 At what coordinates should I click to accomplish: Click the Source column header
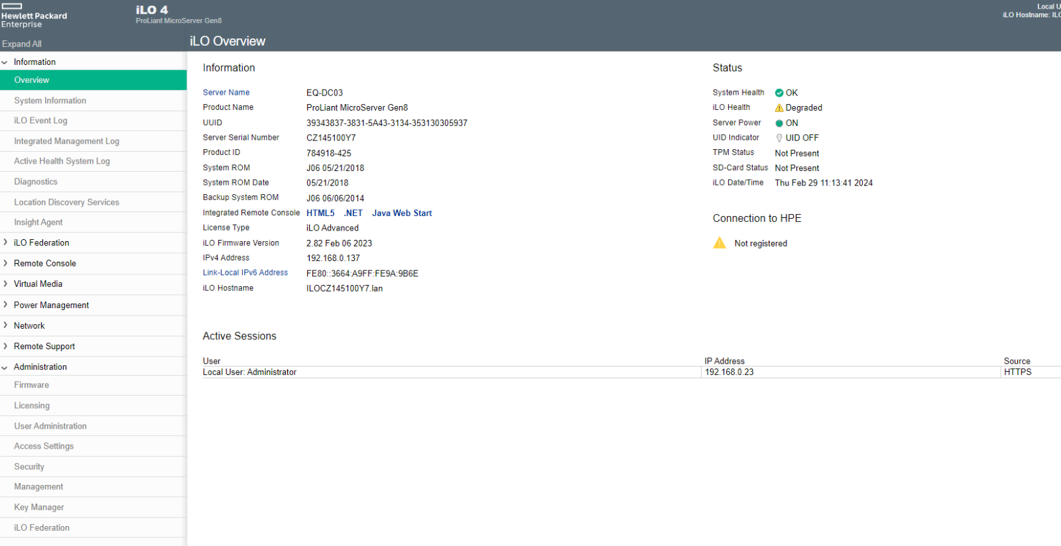point(1017,361)
